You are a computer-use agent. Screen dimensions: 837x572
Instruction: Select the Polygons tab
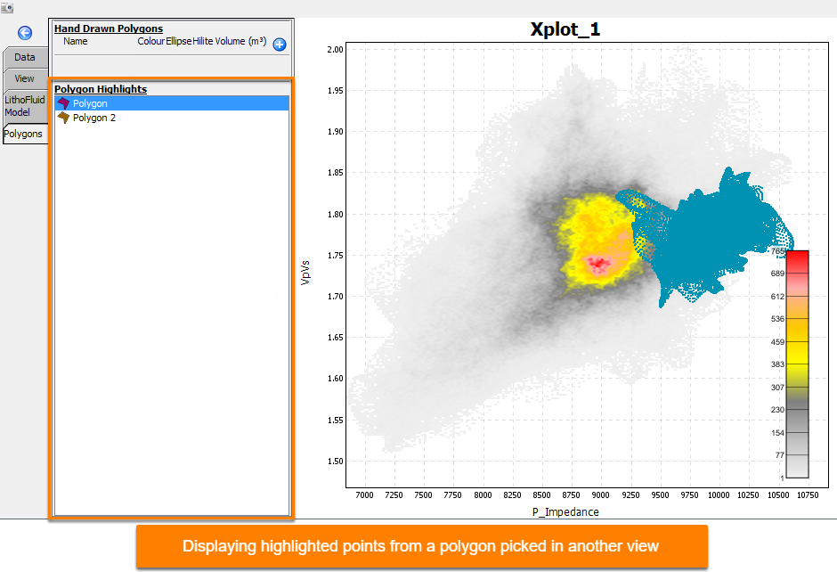click(x=24, y=134)
